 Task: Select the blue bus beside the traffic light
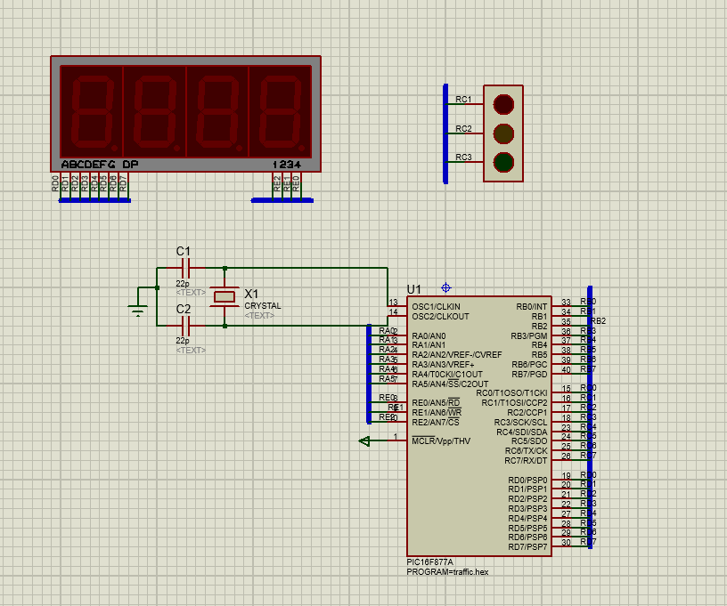(445, 133)
